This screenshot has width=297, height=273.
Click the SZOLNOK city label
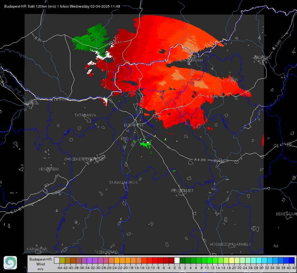click(x=221, y=161)
